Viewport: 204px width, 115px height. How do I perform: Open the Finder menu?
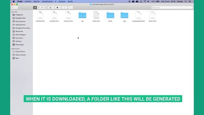click(20, 1)
